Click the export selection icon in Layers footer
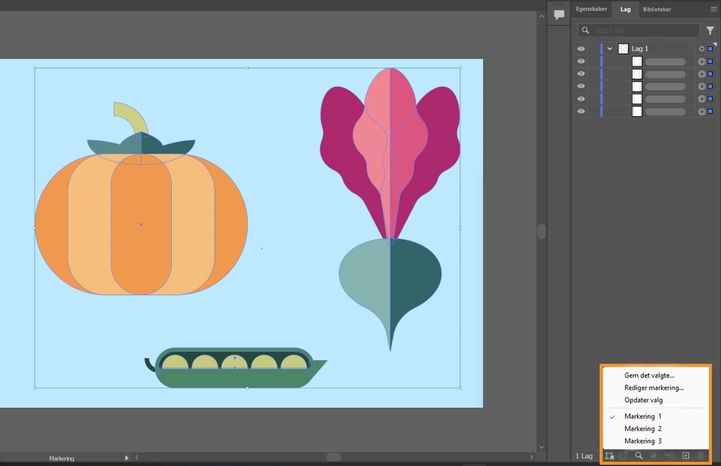The width and height of the screenshot is (721, 466). tap(624, 456)
